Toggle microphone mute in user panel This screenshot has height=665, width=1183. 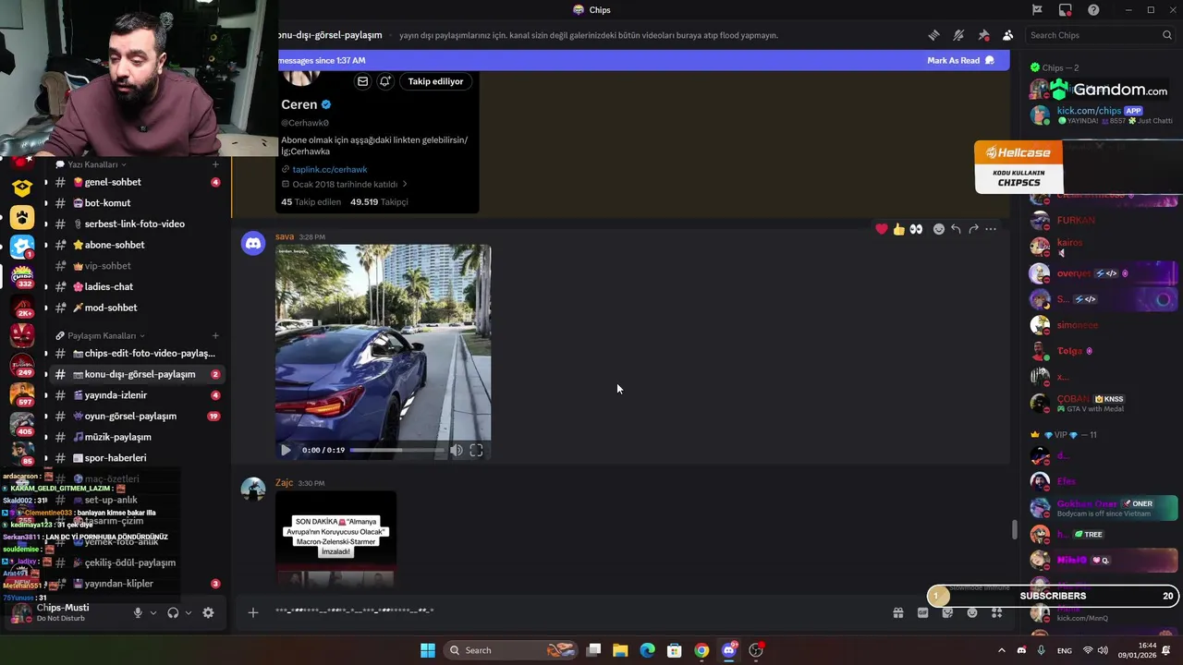pos(138,612)
